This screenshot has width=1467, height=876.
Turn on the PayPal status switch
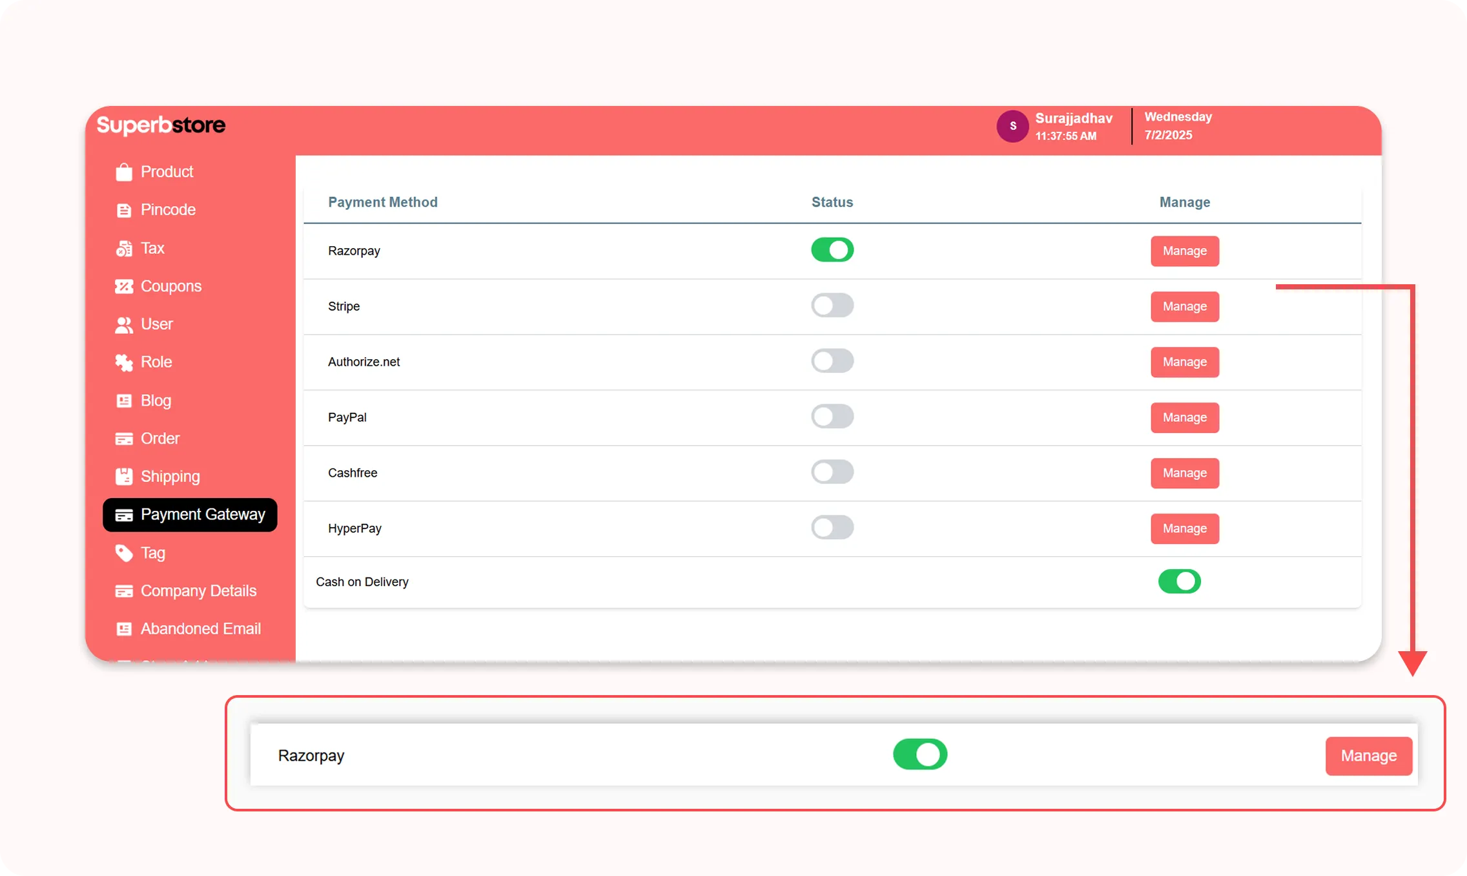(x=832, y=417)
